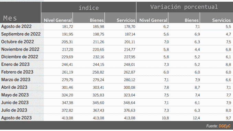Click the Nivel General header under índice
This screenshot has height=131, width=233.
[x=58, y=20]
